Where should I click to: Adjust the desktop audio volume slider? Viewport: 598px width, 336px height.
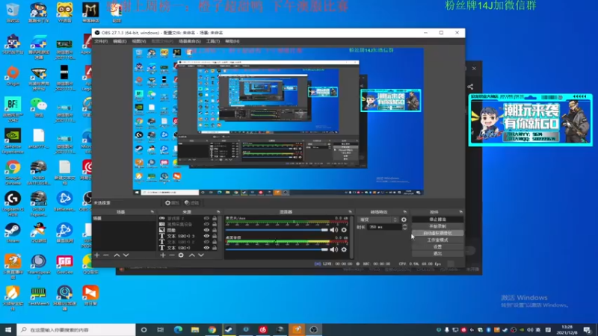pyautogui.click(x=277, y=249)
